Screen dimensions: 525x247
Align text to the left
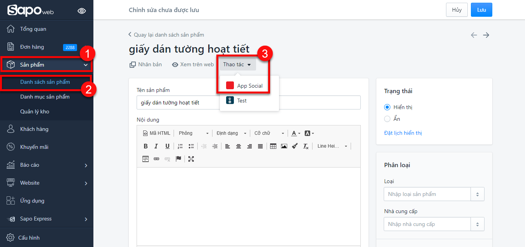click(x=228, y=146)
